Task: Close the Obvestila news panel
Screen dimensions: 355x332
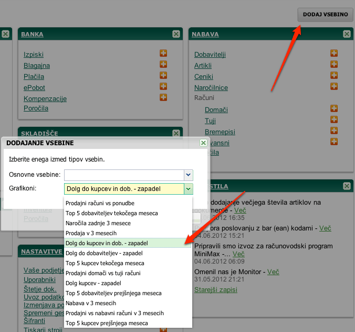Action: point(347,186)
